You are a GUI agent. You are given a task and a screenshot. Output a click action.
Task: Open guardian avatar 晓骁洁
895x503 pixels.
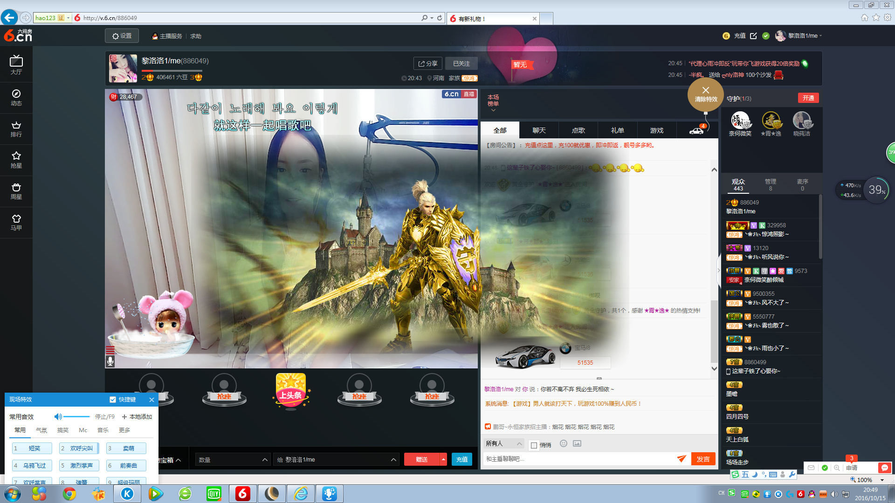(802, 123)
